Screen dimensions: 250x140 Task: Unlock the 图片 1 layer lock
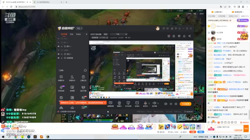point(62,46)
